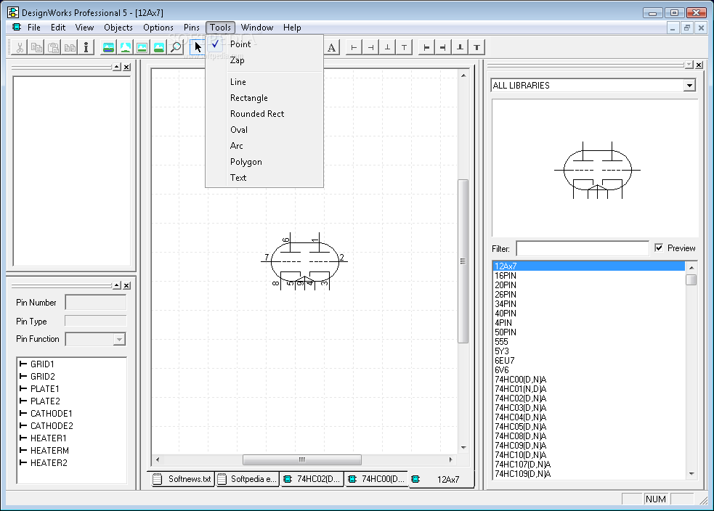
Task: Choose Oval from the Tools menu
Action: tap(264, 130)
